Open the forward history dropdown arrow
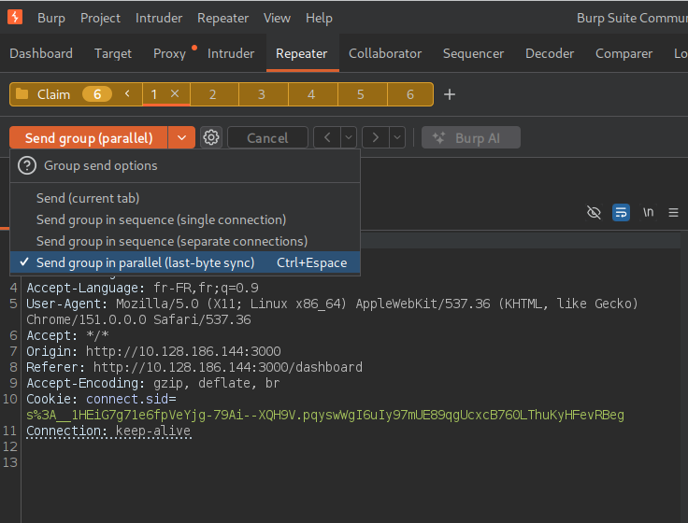The image size is (688, 523). (396, 137)
